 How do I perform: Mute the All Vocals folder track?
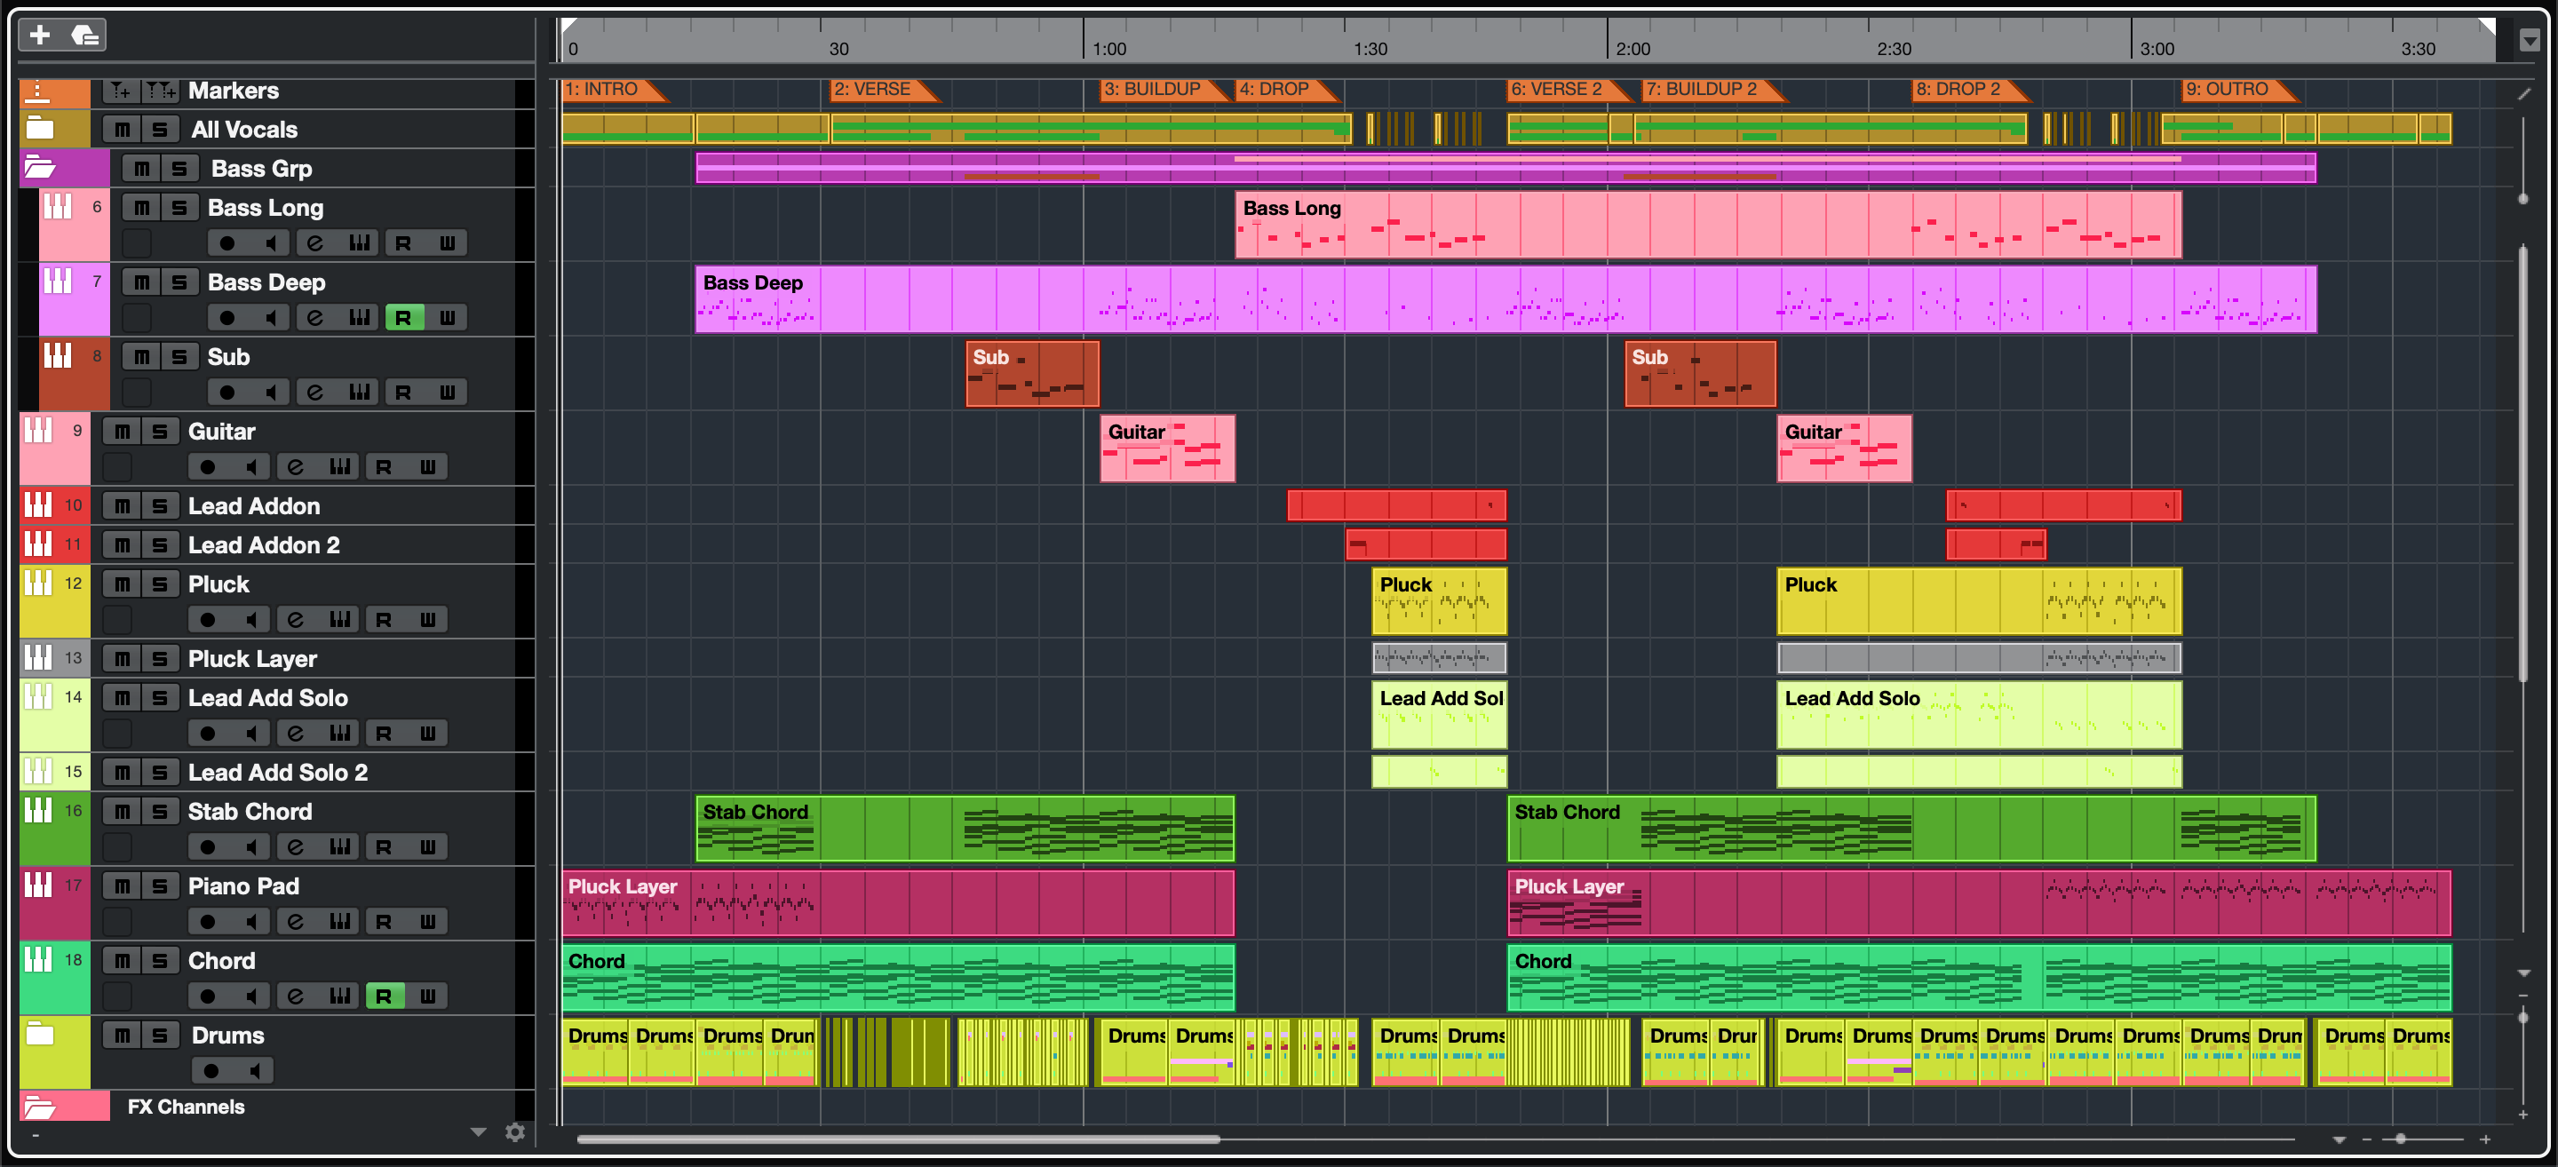[x=123, y=129]
